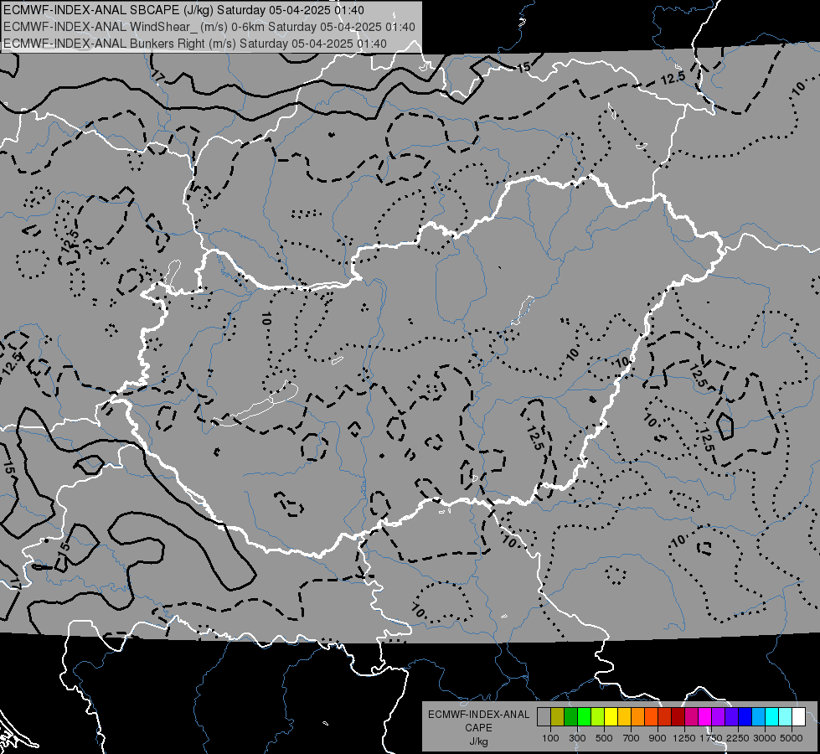Click the legend tick value 1250
The image size is (820, 754).
684,738
